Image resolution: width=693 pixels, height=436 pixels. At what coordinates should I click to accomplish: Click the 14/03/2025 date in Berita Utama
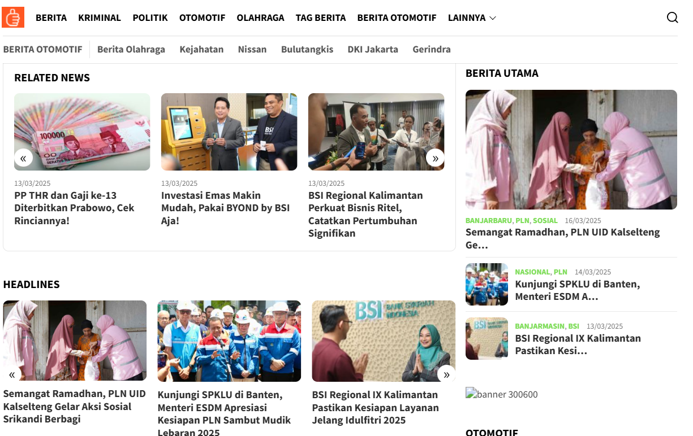(593, 272)
